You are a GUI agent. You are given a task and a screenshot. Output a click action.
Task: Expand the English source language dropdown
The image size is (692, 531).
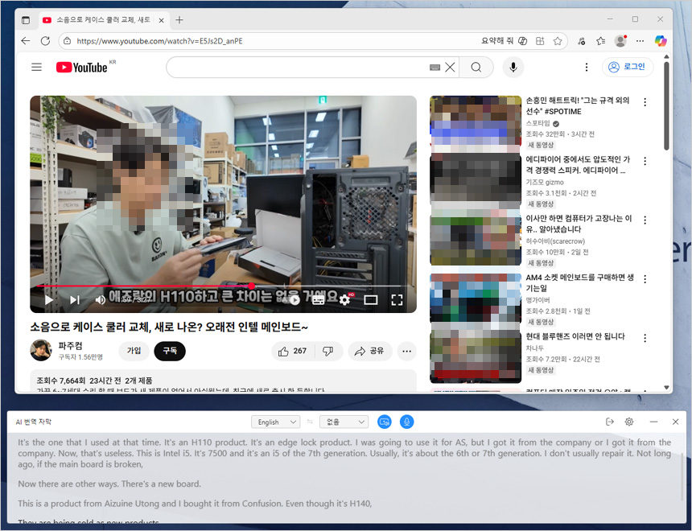click(x=274, y=422)
